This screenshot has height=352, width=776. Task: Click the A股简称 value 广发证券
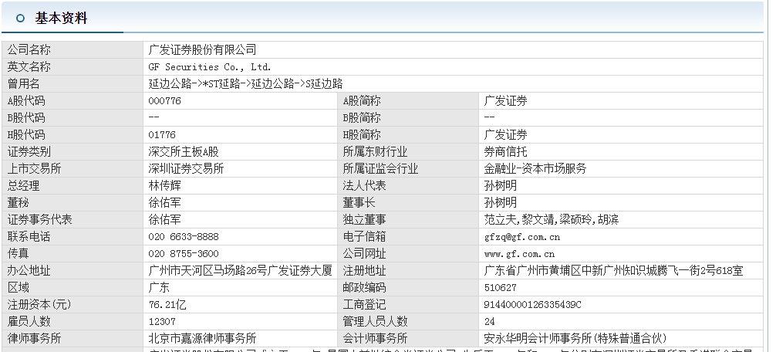click(x=505, y=101)
